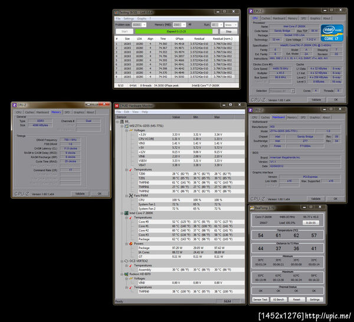This screenshot has height=322, width=354.
Task: Click the Reset button in RealTemp
Action: 296,300
